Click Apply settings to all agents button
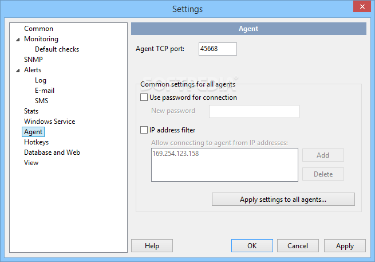The width and height of the screenshot is (375, 262). point(283,200)
